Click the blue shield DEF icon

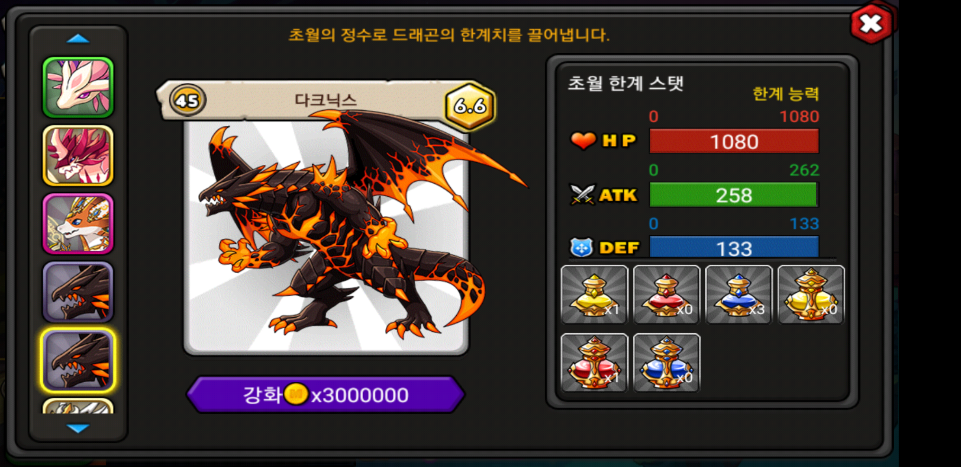581,247
